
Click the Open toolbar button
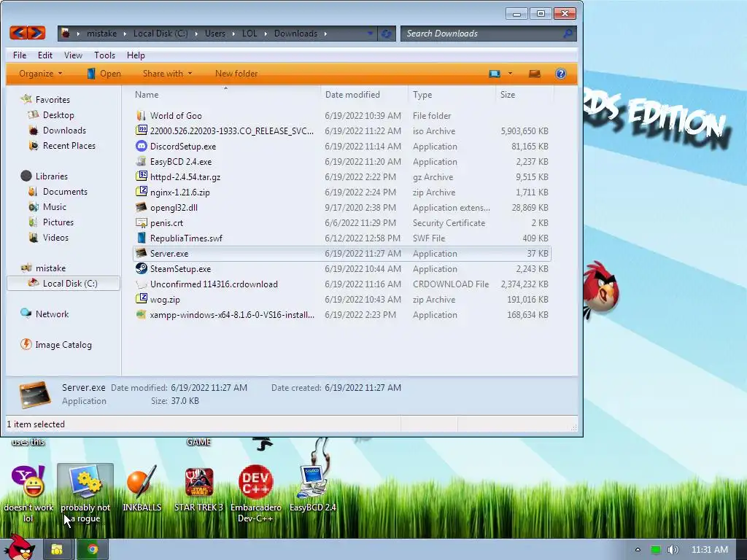click(104, 74)
